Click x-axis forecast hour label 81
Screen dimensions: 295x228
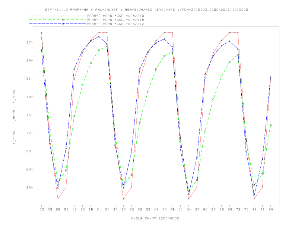tap(262, 209)
